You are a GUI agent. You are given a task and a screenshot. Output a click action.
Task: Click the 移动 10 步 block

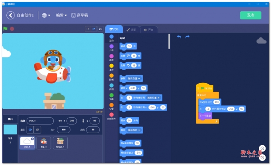tap(128, 46)
